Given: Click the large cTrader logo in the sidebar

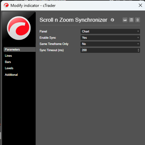Looking at the screenshot, I should pyautogui.click(x=19, y=28).
